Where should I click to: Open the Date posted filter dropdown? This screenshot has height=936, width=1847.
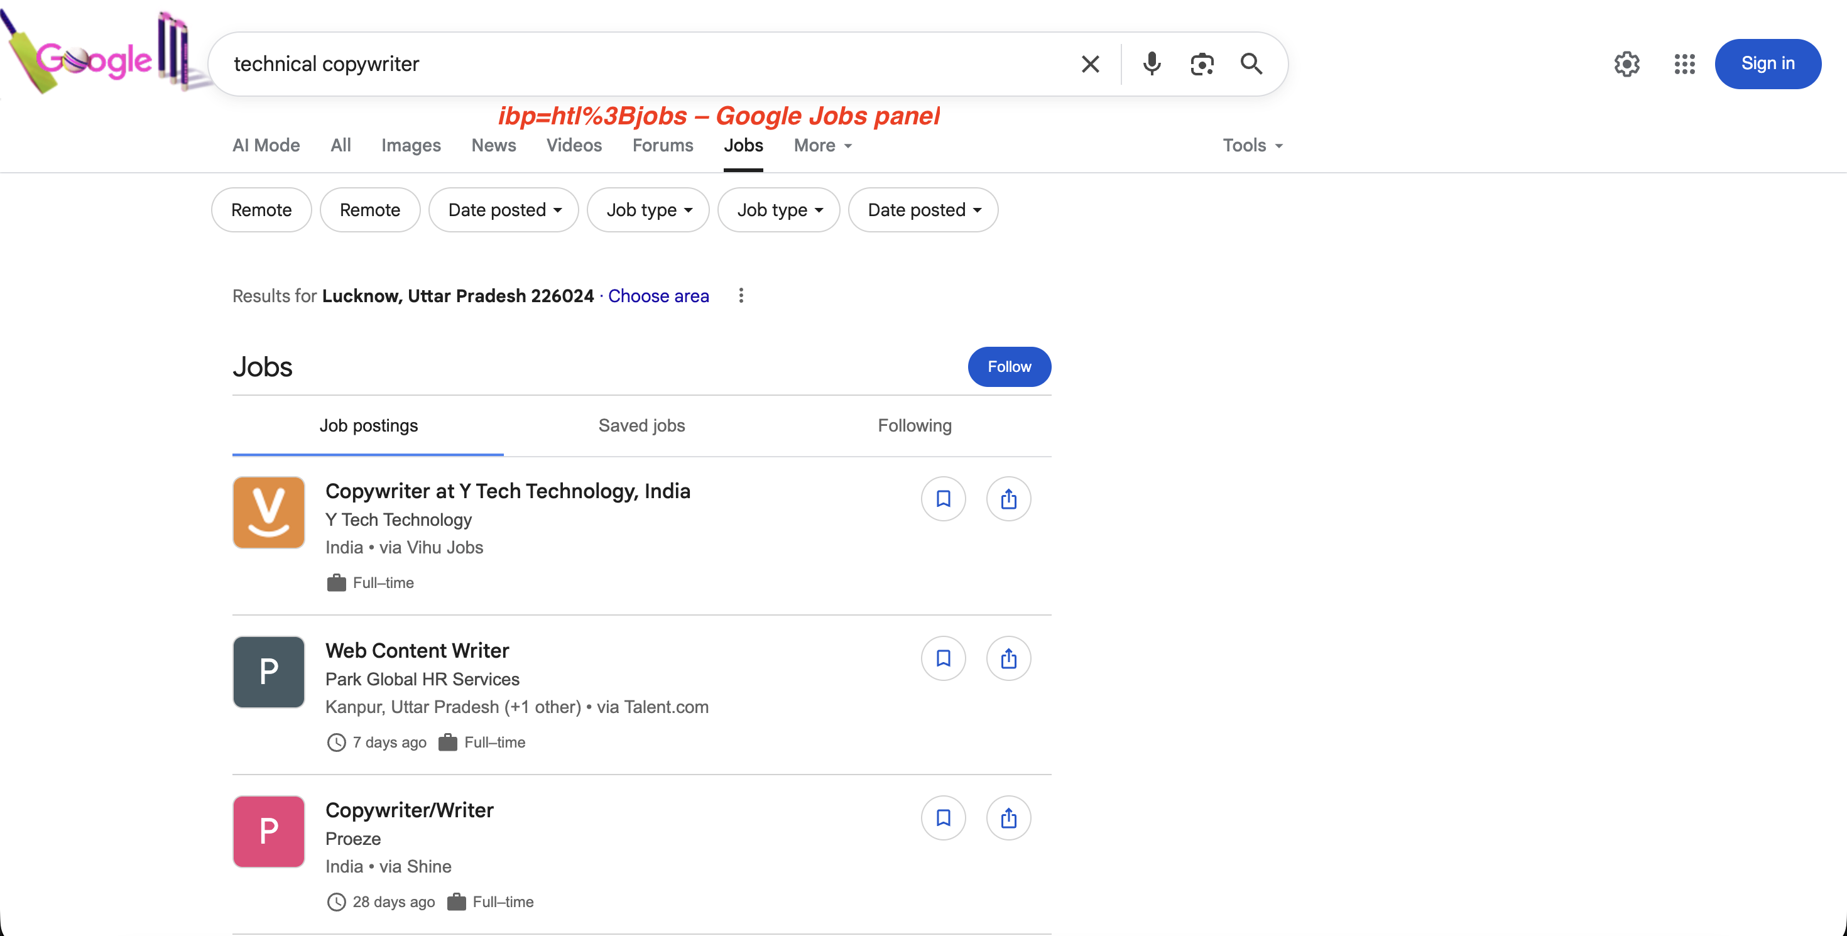point(503,209)
